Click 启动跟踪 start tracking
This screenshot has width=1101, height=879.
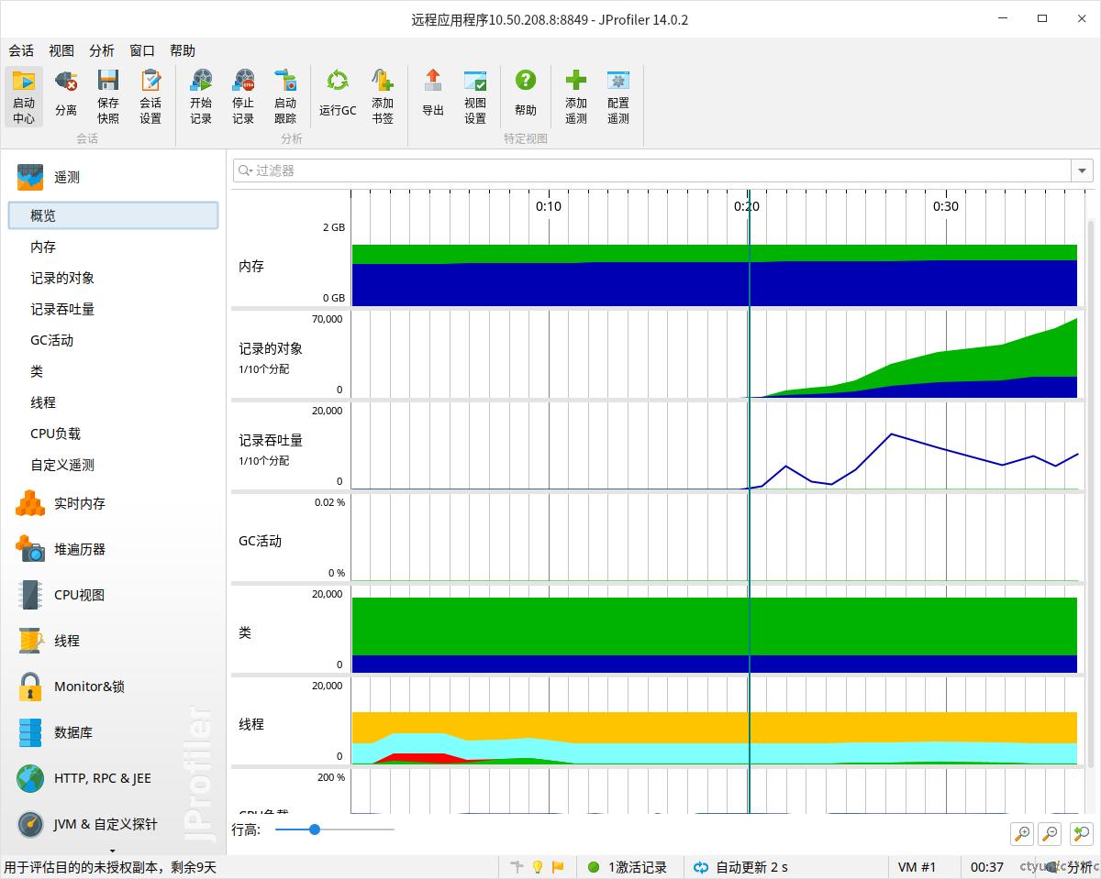285,96
